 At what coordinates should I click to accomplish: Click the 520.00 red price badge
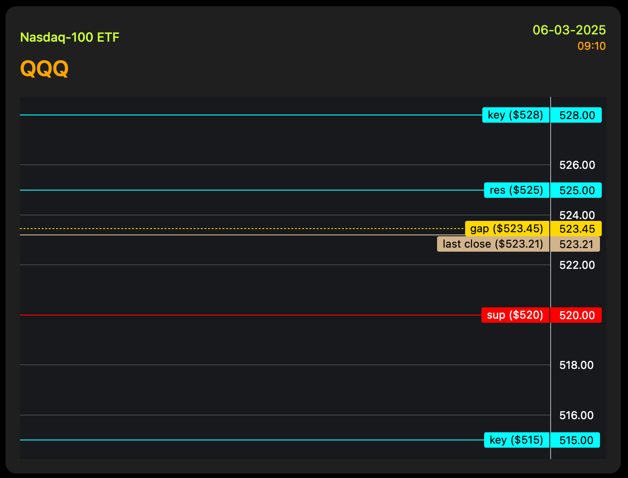click(576, 315)
